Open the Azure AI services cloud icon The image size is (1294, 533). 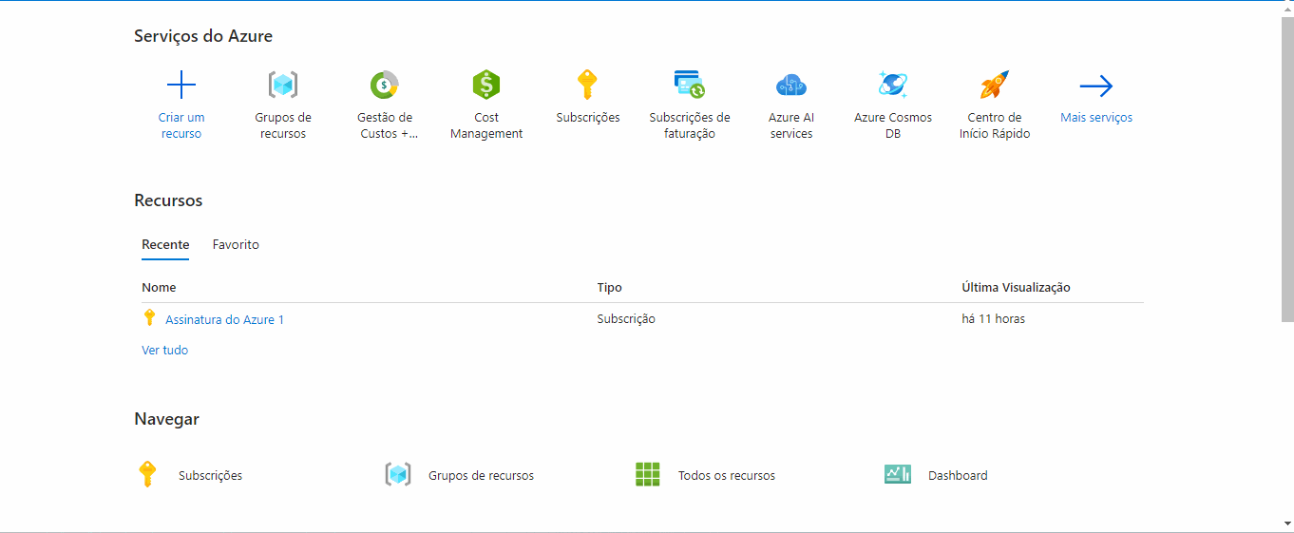(791, 86)
